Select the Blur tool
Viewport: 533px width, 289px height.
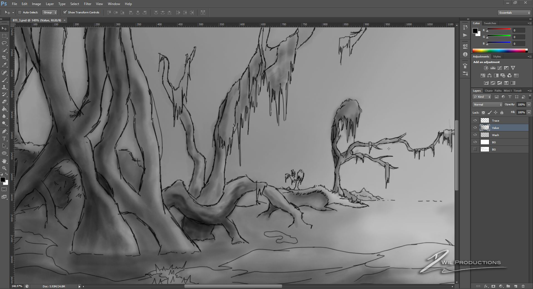point(4,116)
